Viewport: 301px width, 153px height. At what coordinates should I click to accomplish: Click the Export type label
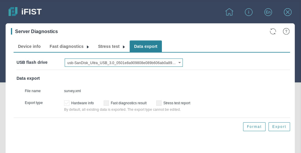click(34, 103)
